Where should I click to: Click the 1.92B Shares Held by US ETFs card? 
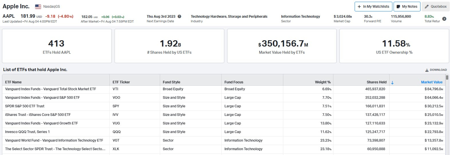[x=169, y=46]
